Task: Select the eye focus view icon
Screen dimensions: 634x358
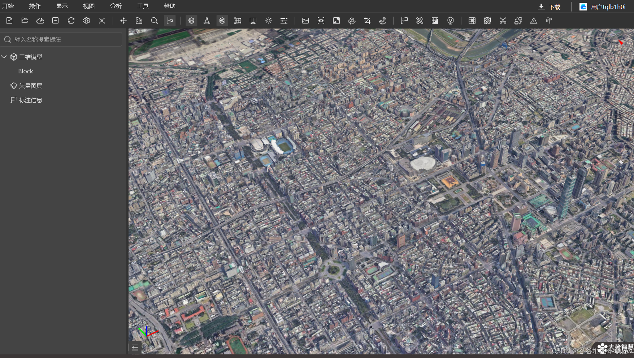Action: pos(321,21)
